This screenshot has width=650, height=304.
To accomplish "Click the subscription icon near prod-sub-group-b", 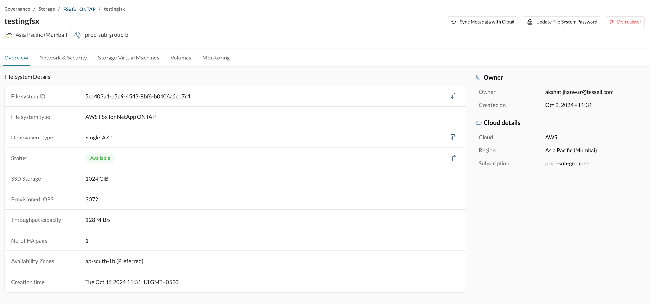I will pyautogui.click(x=78, y=35).
